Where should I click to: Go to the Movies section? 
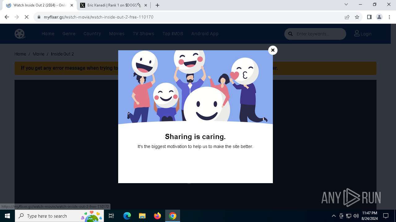pos(117,34)
